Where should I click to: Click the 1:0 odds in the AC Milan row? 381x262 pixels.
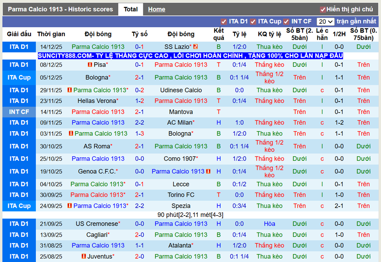(x=239, y=123)
